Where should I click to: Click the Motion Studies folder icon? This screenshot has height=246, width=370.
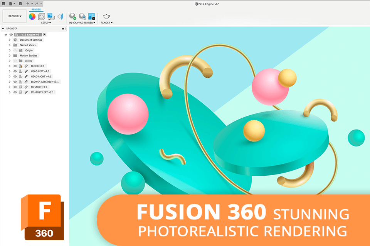pyautogui.click(x=15, y=56)
